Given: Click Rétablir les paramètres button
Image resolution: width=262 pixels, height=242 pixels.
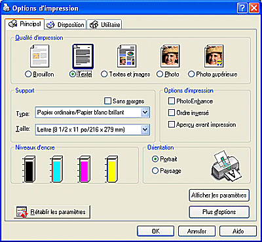Looking at the screenshot, I should coord(52,212).
